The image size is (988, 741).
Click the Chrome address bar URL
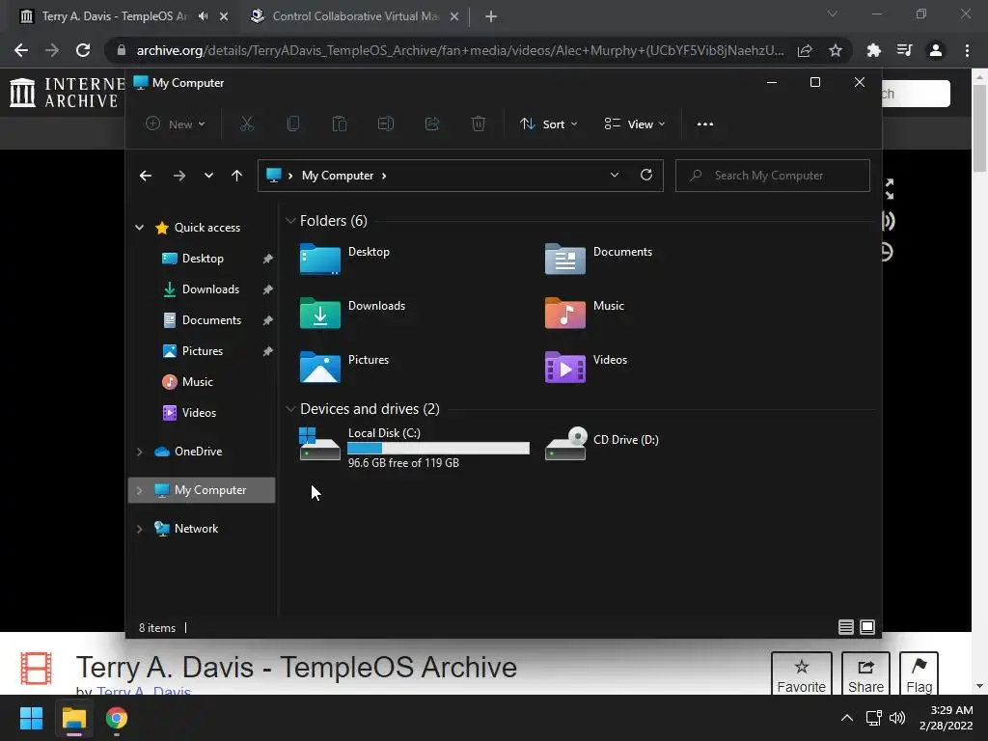click(x=460, y=50)
